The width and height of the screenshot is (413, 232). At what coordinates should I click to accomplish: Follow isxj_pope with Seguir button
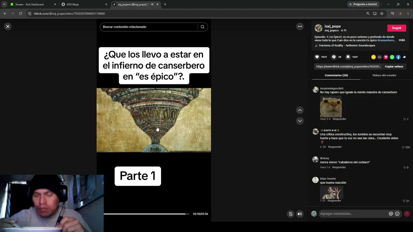click(x=397, y=28)
